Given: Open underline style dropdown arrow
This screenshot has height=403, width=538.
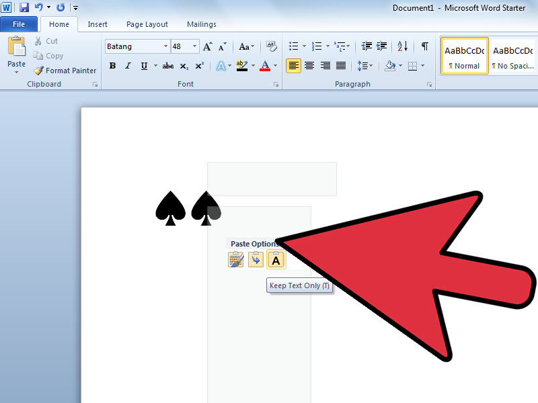Looking at the screenshot, I should (x=155, y=66).
